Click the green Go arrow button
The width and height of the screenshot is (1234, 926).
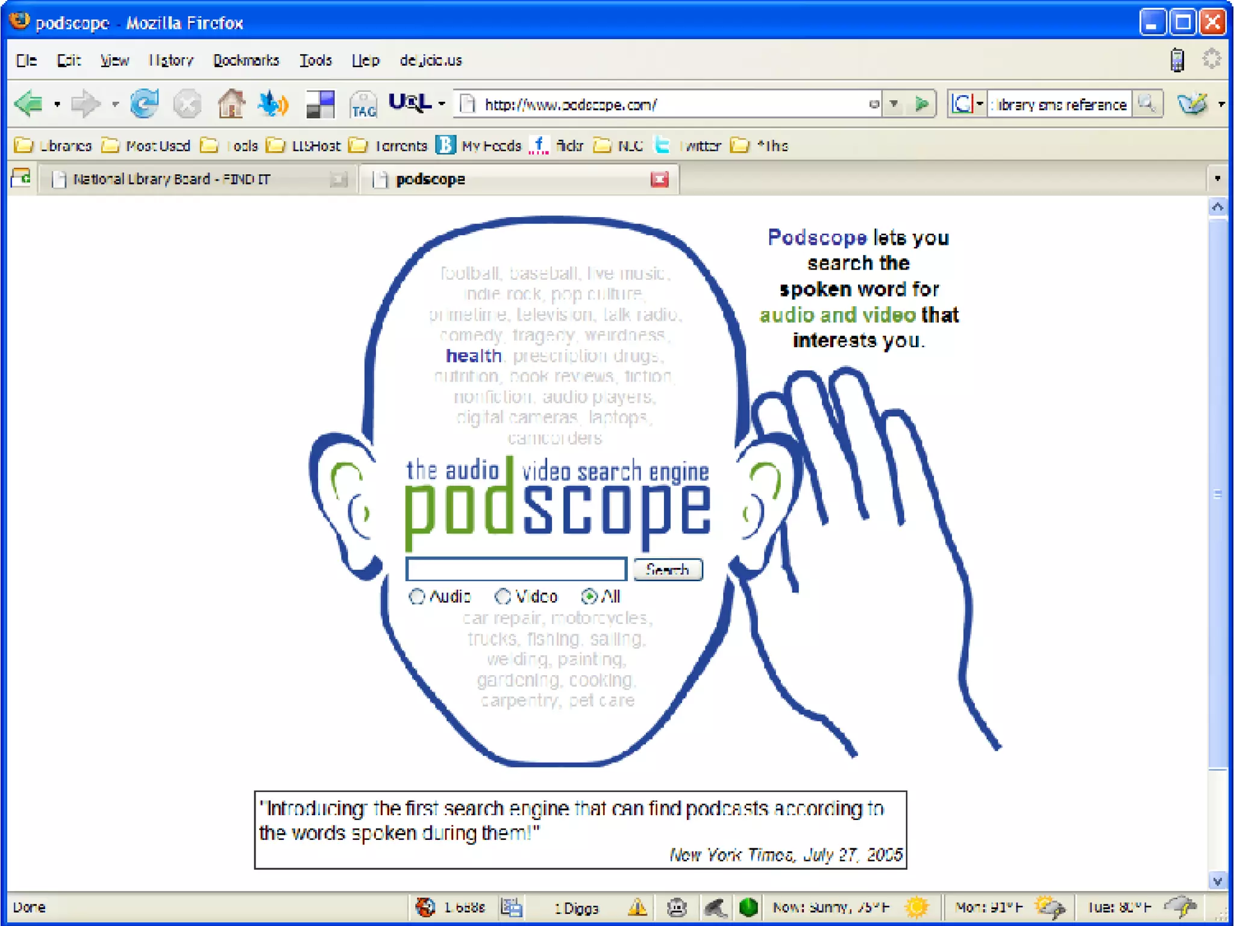coord(921,104)
